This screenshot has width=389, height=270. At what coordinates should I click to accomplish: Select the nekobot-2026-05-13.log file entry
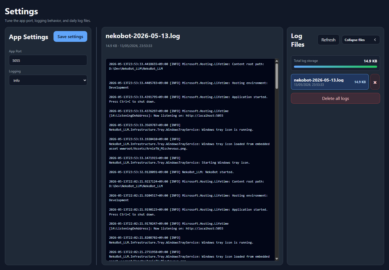point(330,82)
